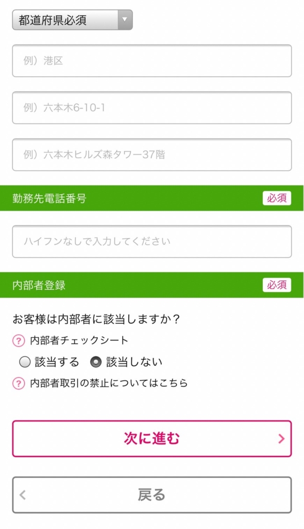Click the 必須 badge on 勤務先電話番号 header
The width and height of the screenshot is (304, 529).
[x=277, y=198]
